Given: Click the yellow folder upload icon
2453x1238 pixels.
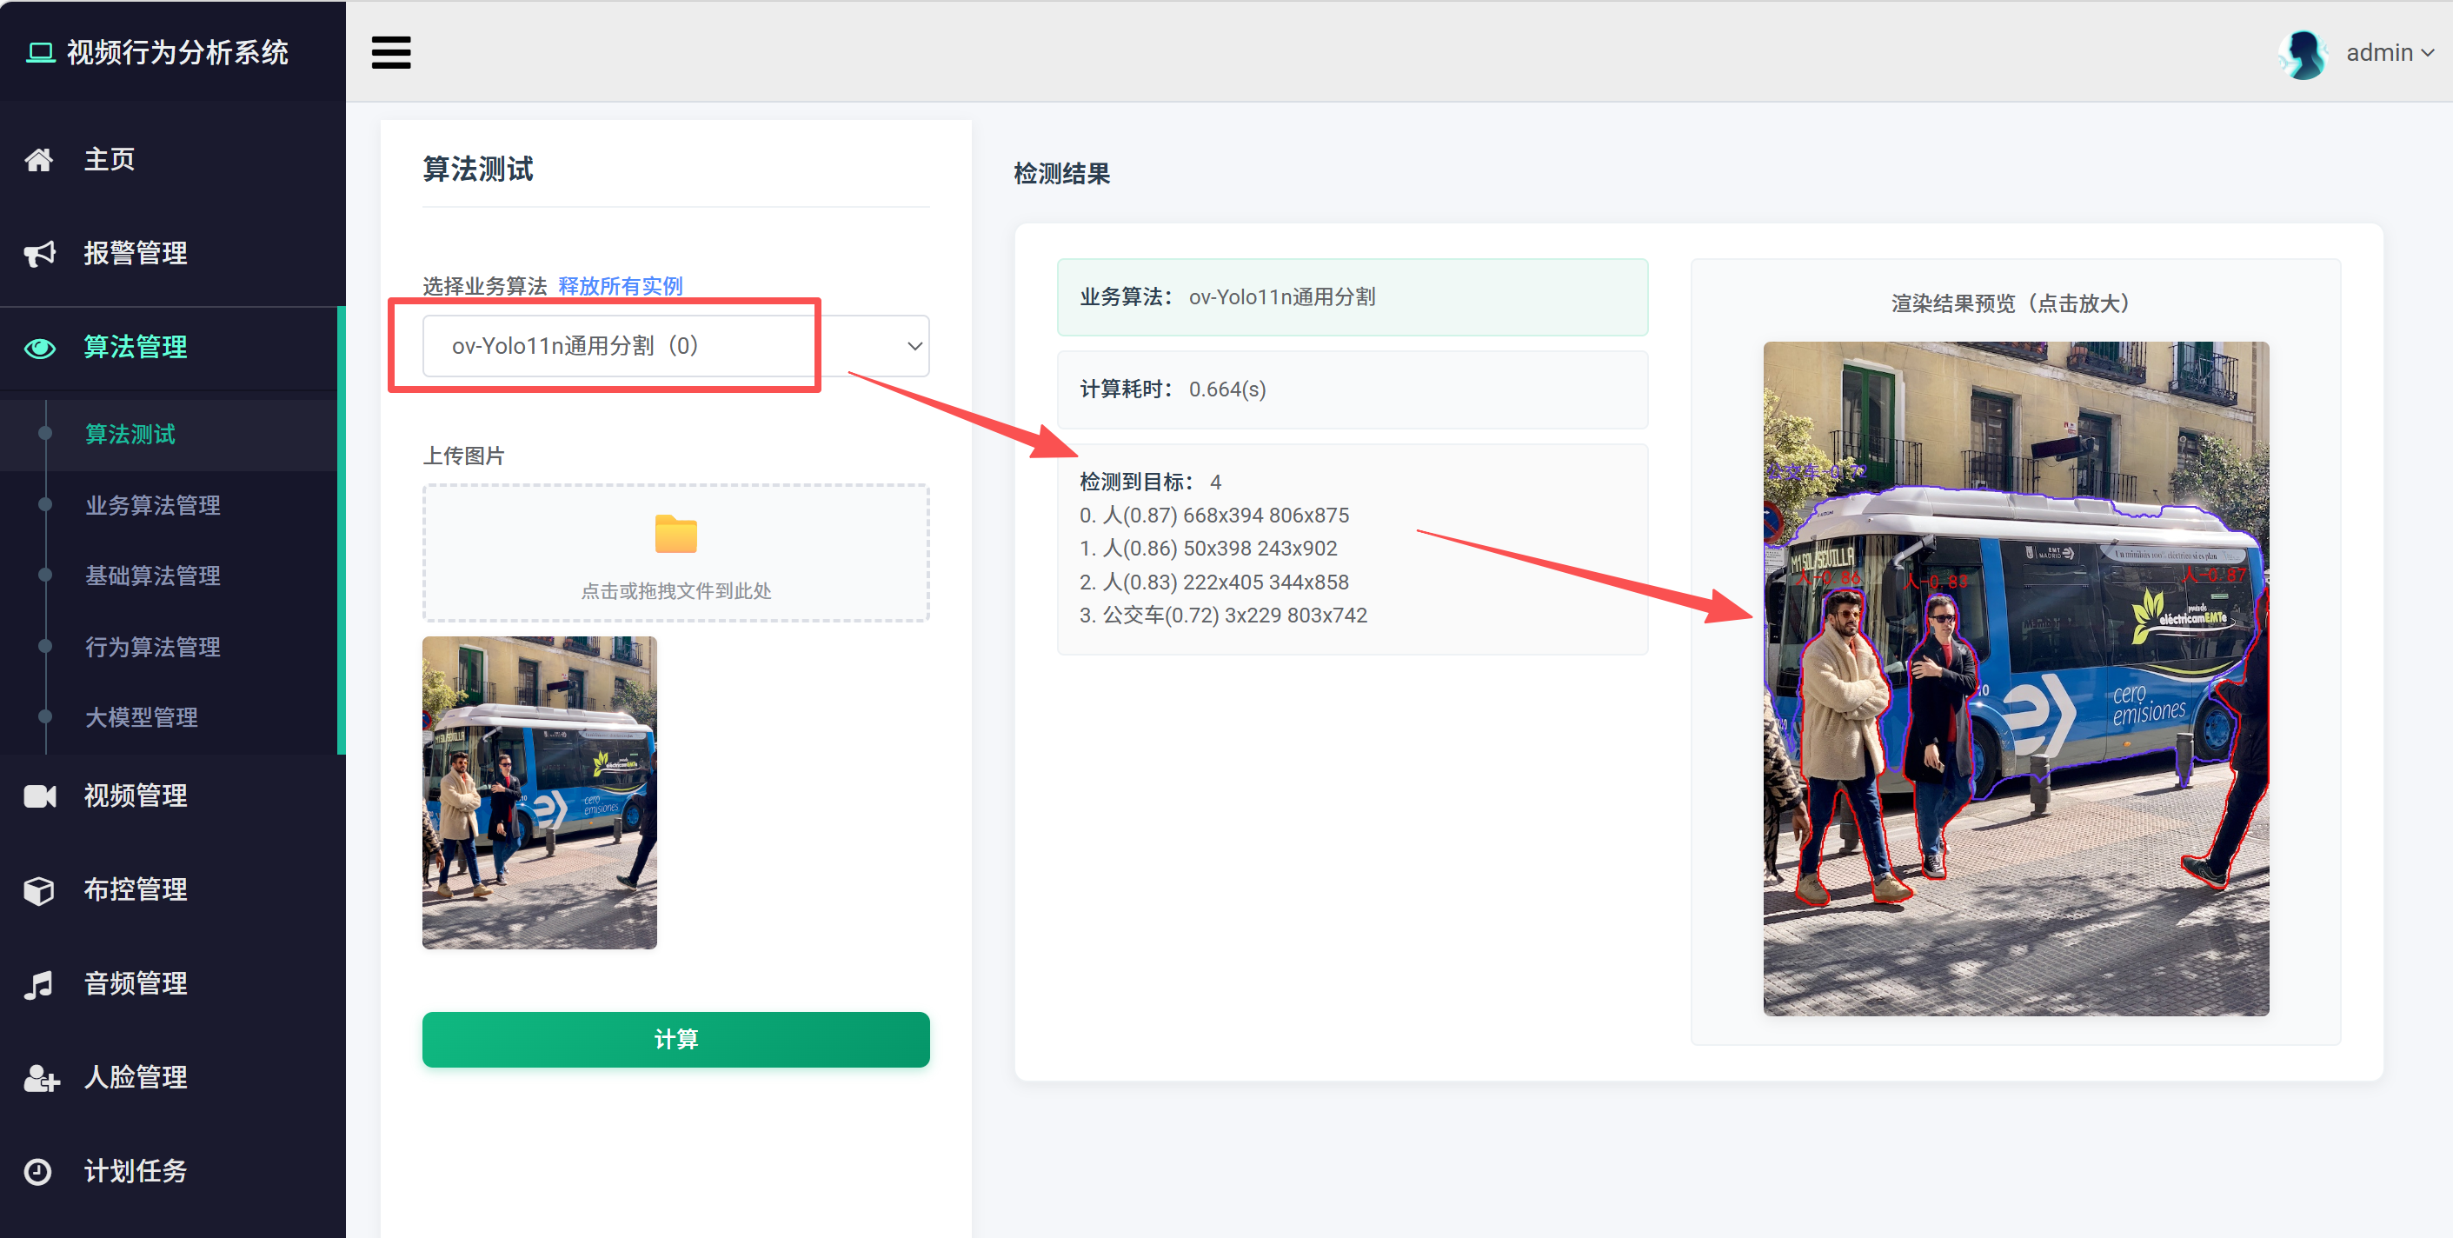Looking at the screenshot, I should (675, 533).
